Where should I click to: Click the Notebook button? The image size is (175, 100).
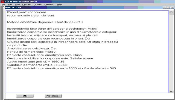tap(53, 96)
